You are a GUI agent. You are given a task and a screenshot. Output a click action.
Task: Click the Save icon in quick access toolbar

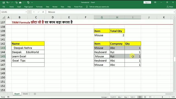coord(4,2)
